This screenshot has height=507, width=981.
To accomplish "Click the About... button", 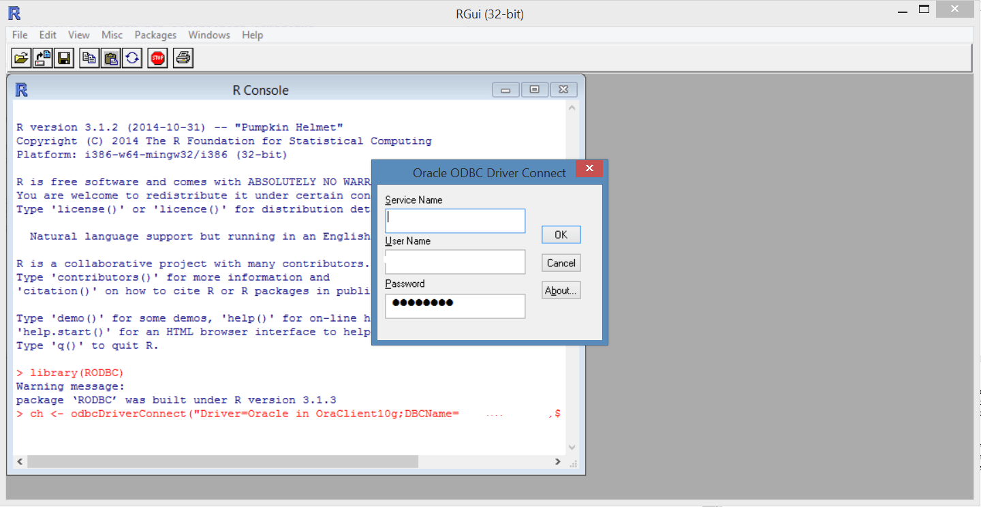I will [561, 290].
